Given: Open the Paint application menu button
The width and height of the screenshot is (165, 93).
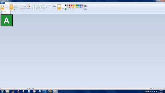Looking at the screenshot, I should [2, 3].
